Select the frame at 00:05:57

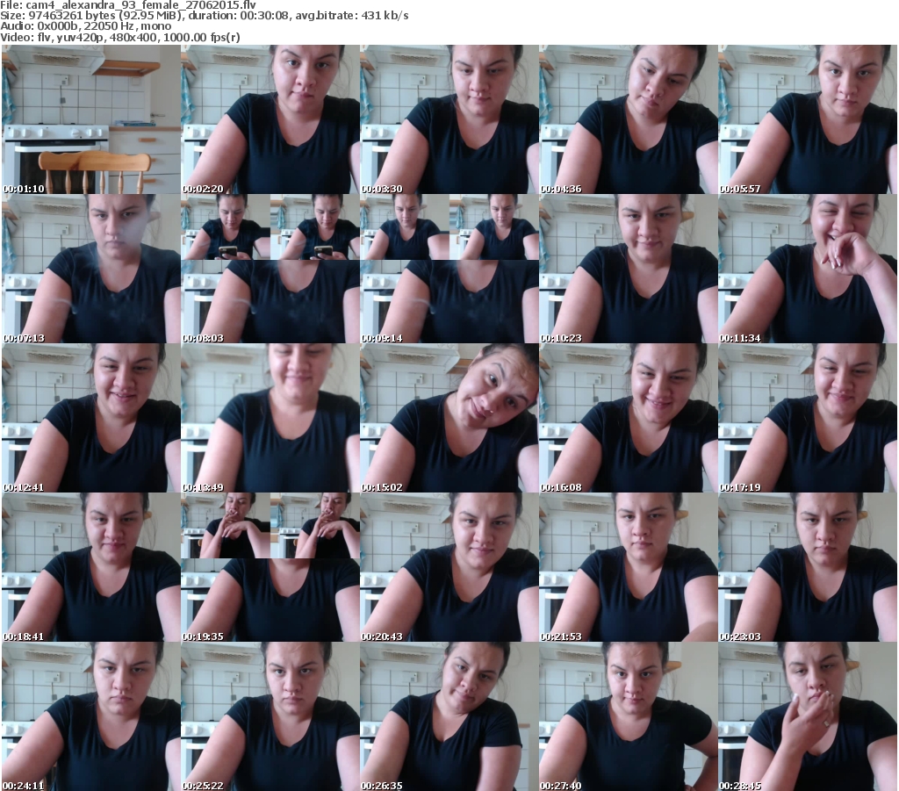[808, 119]
